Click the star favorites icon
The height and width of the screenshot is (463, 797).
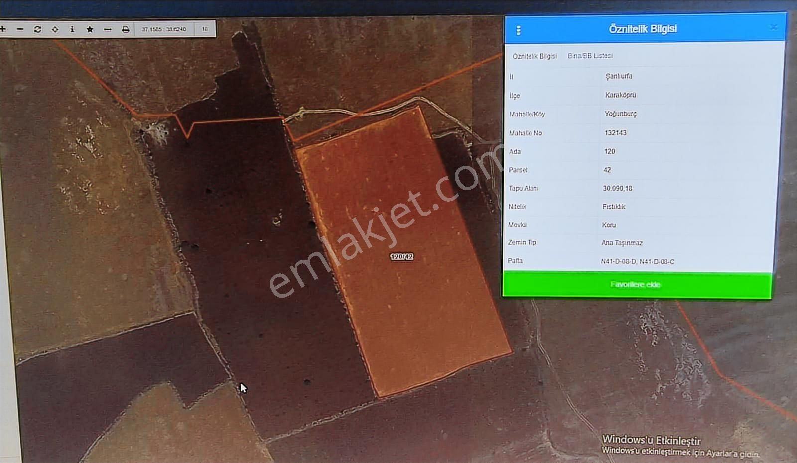point(90,29)
